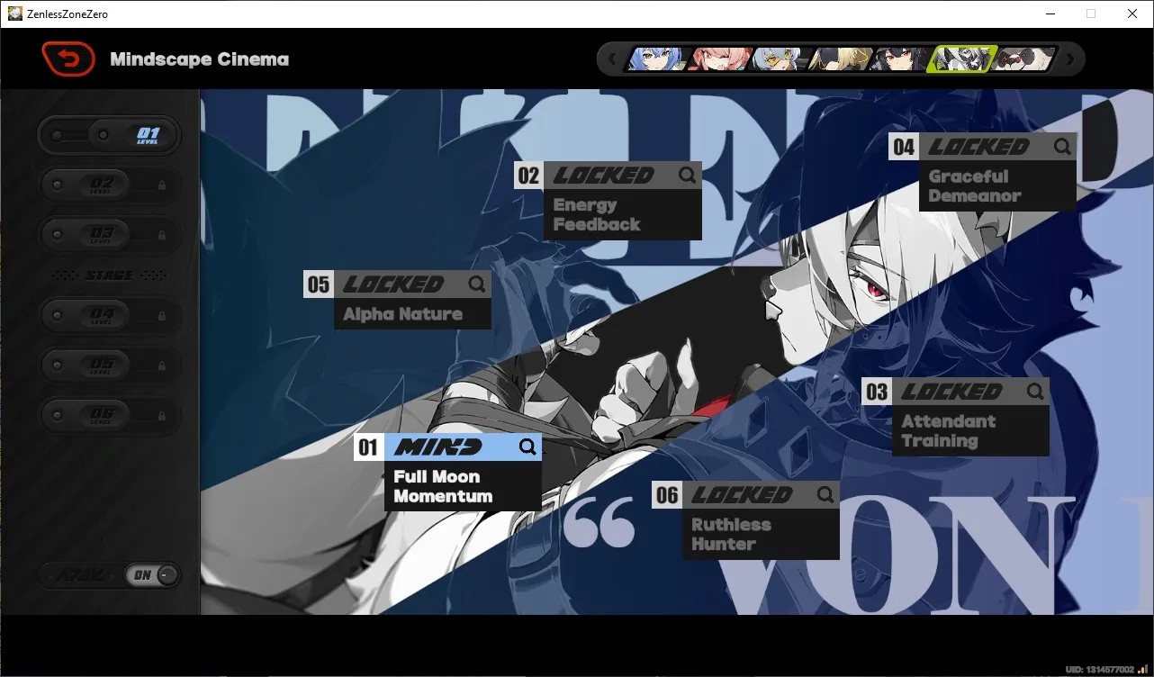Viewport: 1154px width, 677px height.
Task: Click the lock icon on Level 06
Action: (x=162, y=415)
